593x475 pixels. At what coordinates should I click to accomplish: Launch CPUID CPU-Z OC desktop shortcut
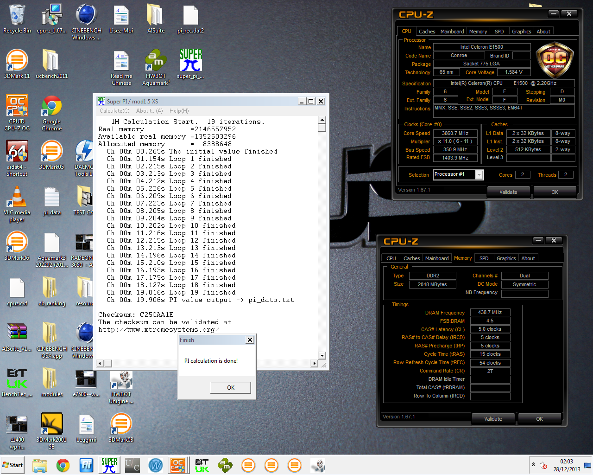[x=17, y=113]
